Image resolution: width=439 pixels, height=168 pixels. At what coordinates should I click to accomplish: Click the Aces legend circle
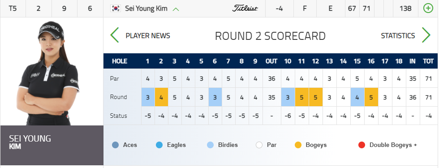click(116, 145)
